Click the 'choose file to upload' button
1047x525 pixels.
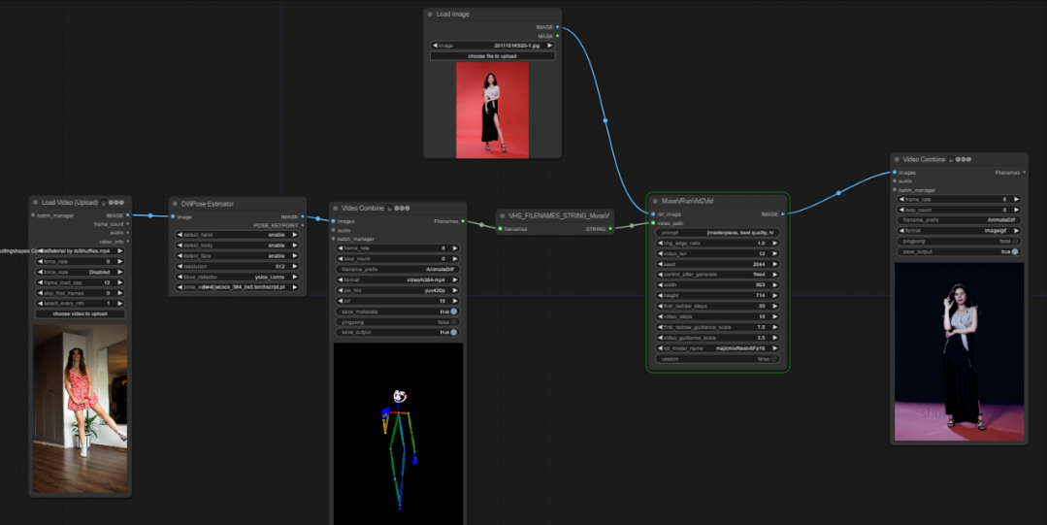(x=492, y=56)
